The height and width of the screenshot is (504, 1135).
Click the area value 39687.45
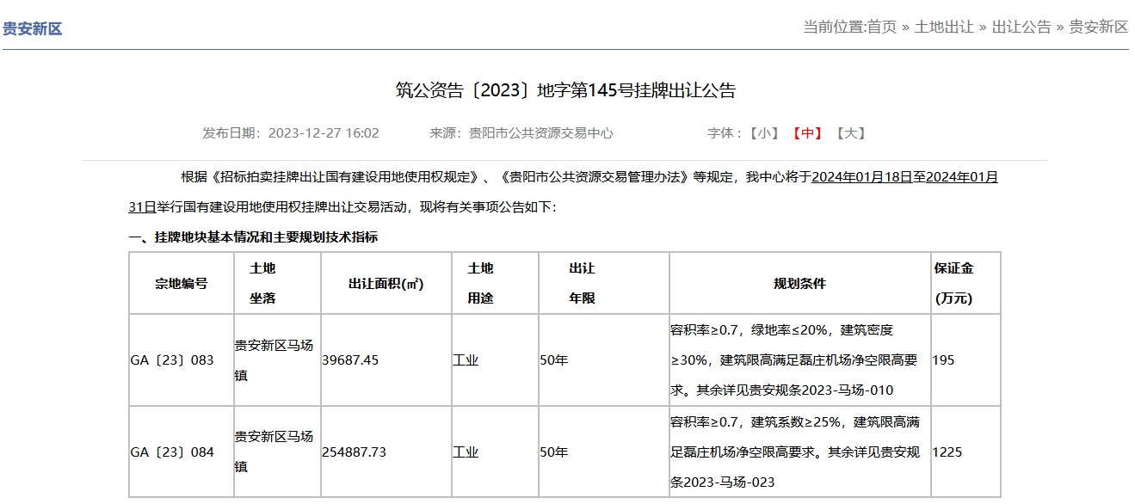point(350,360)
